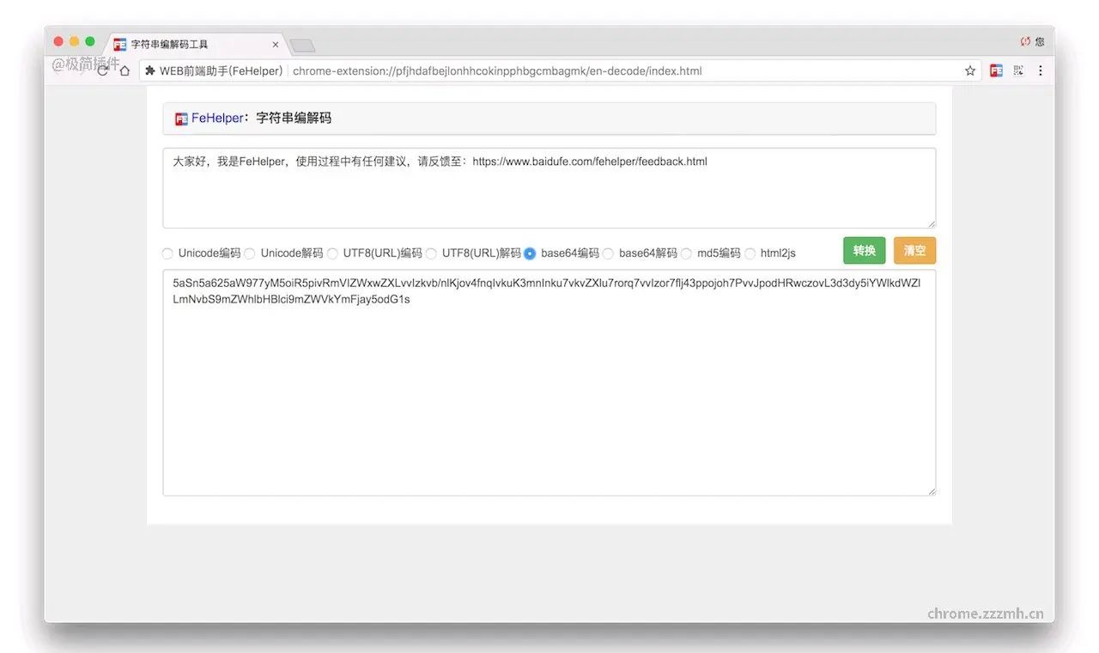
Task: Go to the home page icon
Action: (124, 70)
